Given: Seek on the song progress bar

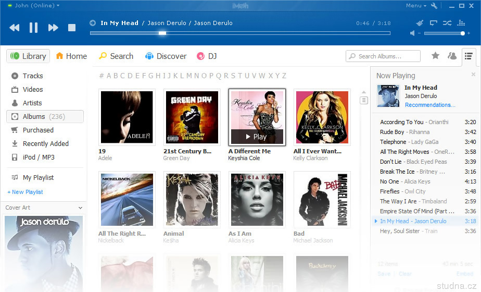Looking at the screenshot, I should tap(240, 33).
